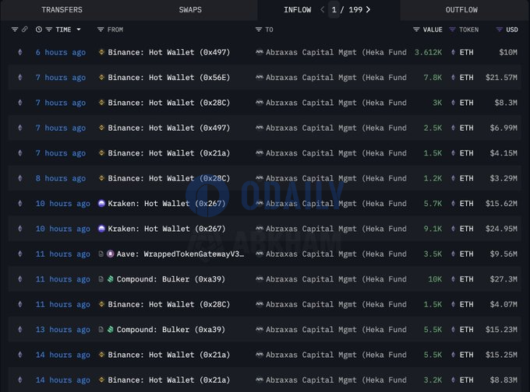
Task: Open the TIME column filter icon
Action: click(x=49, y=30)
